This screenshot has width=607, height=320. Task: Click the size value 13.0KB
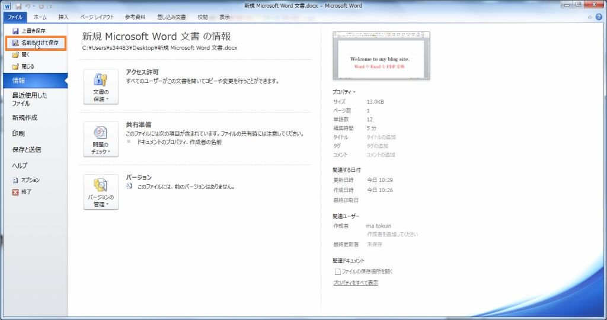coord(375,102)
